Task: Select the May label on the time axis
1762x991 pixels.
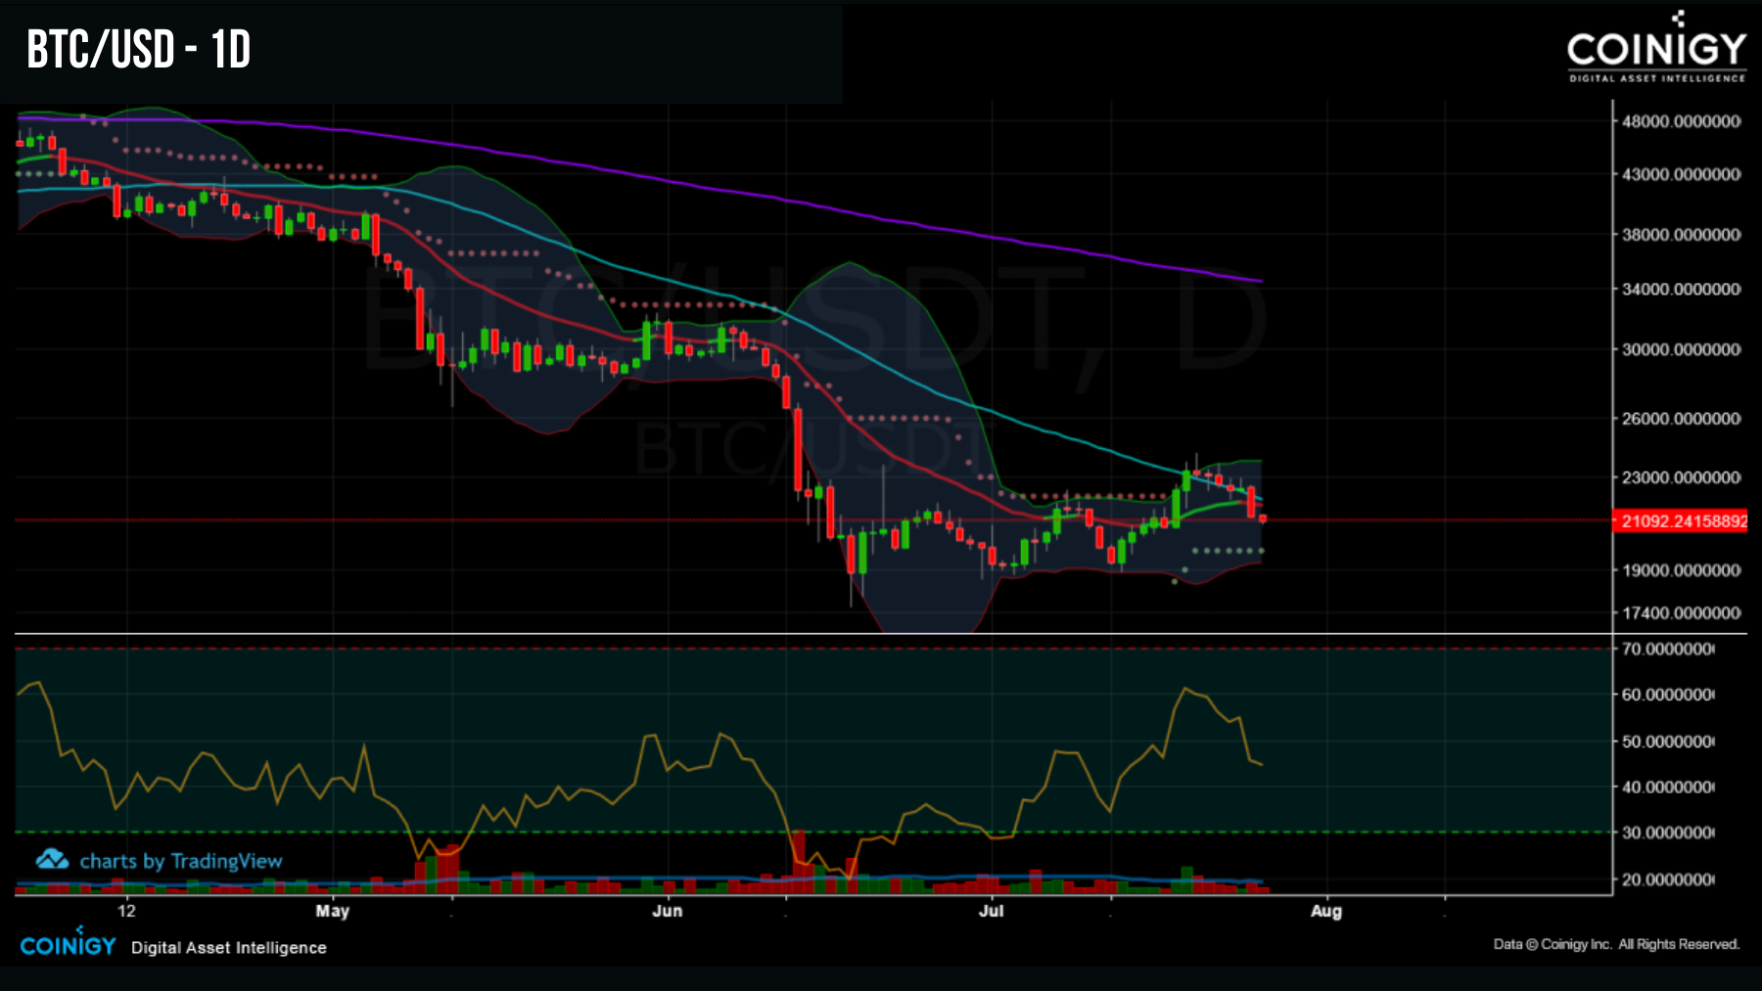Action: (333, 911)
